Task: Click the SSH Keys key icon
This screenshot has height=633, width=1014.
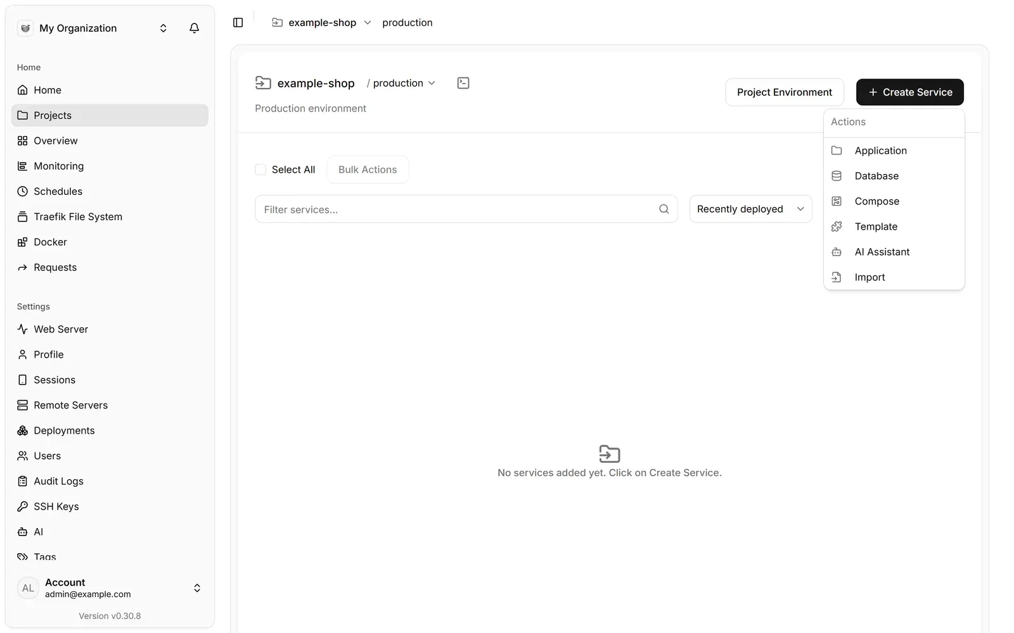Action: [x=23, y=506]
